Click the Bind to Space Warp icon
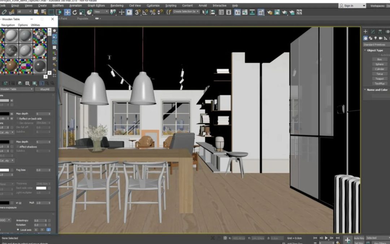This screenshot has height=244, width=390. click(x=12, y=12)
